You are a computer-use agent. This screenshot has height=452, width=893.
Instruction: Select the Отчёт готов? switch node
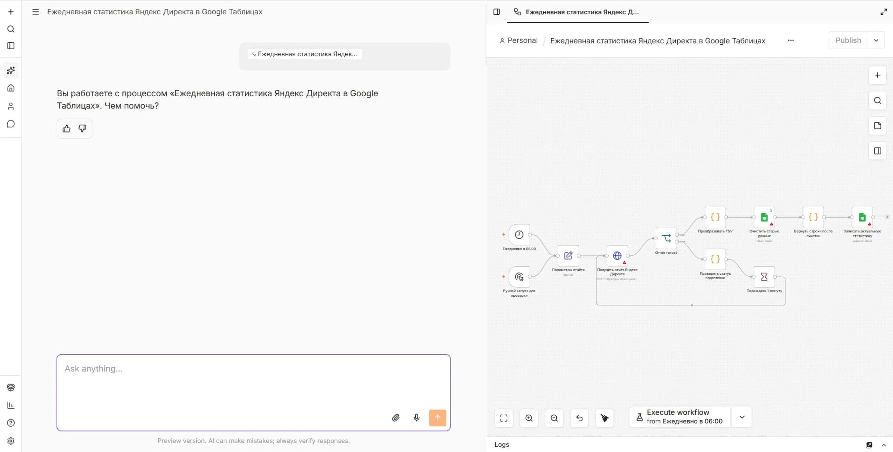(x=666, y=238)
